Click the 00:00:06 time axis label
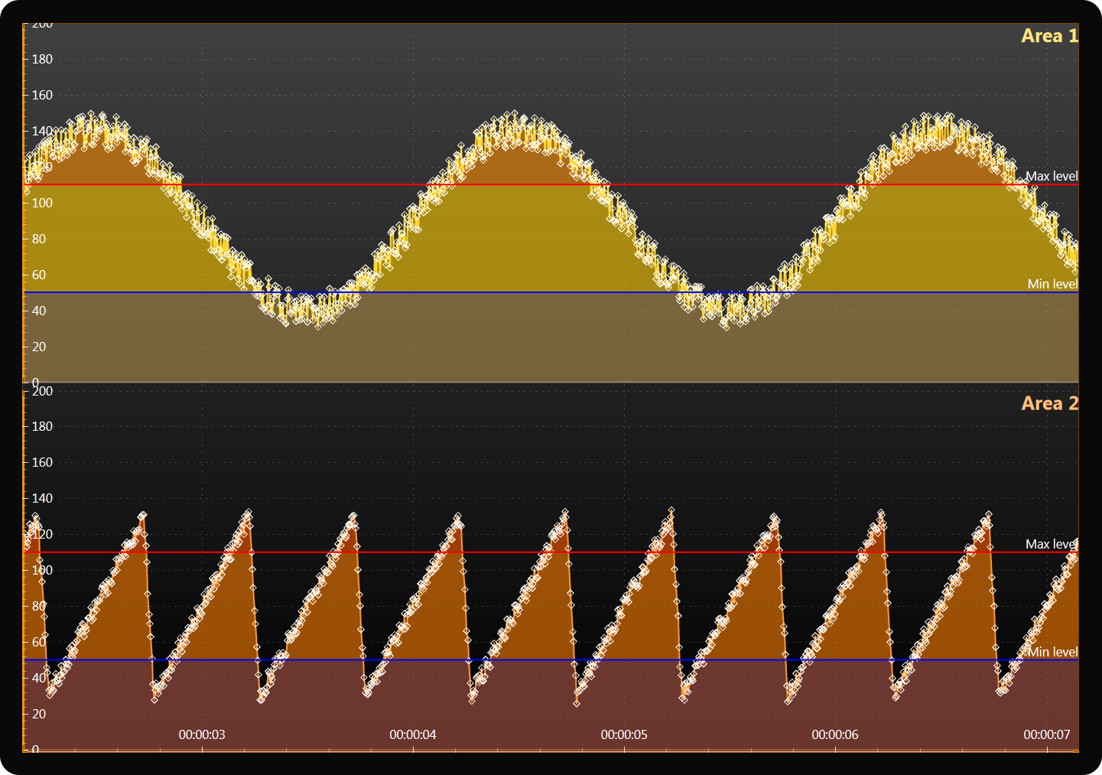 835,734
